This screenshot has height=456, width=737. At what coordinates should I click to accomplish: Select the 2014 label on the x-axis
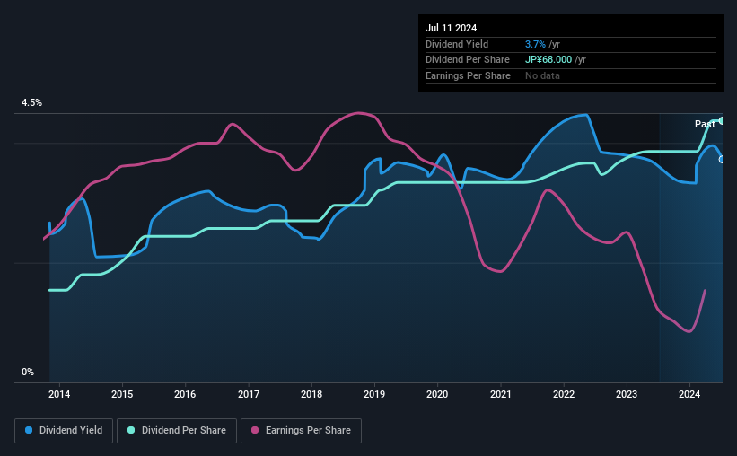[x=59, y=394]
